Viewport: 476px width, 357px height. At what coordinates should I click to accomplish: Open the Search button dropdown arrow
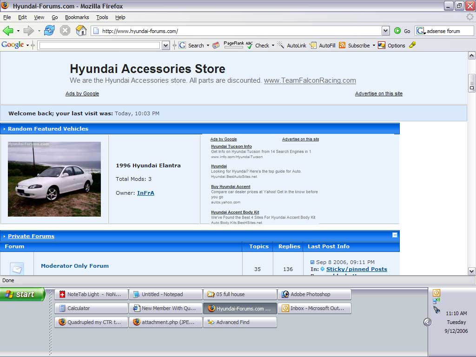[208, 46]
